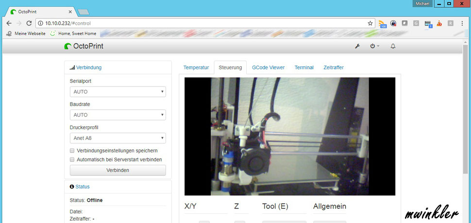471x223 pixels.
Task: View site info icon in the address bar
Action: (41, 23)
